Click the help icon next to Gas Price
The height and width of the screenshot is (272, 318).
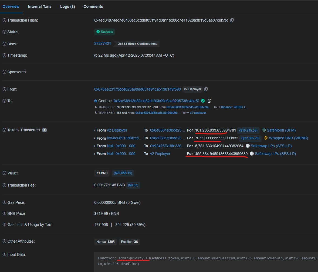coord(4,202)
